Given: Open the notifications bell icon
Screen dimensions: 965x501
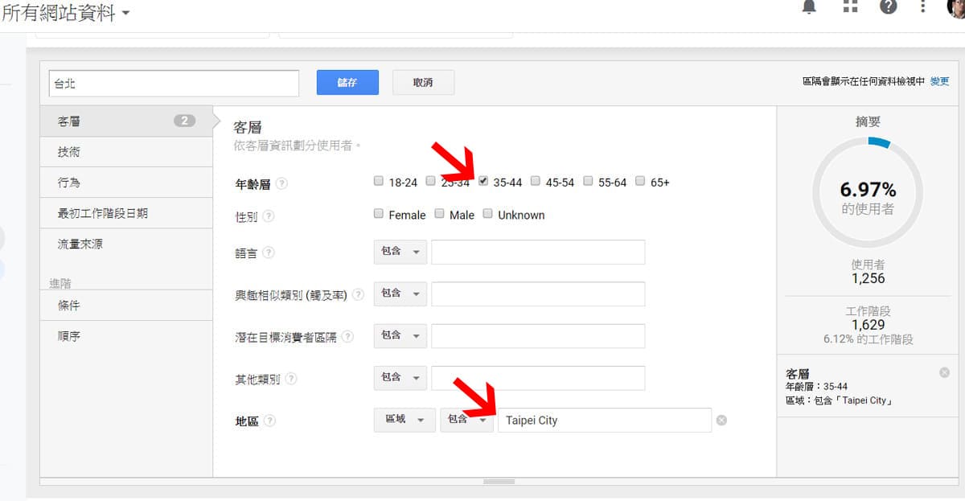Looking at the screenshot, I should [x=809, y=7].
